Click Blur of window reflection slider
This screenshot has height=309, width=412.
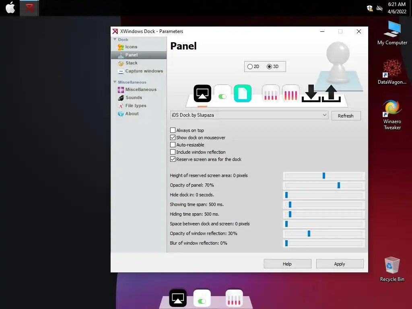point(324,243)
